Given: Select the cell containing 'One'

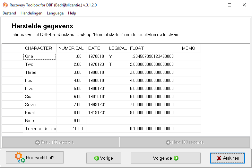Looking at the screenshot, I should 40,56.
